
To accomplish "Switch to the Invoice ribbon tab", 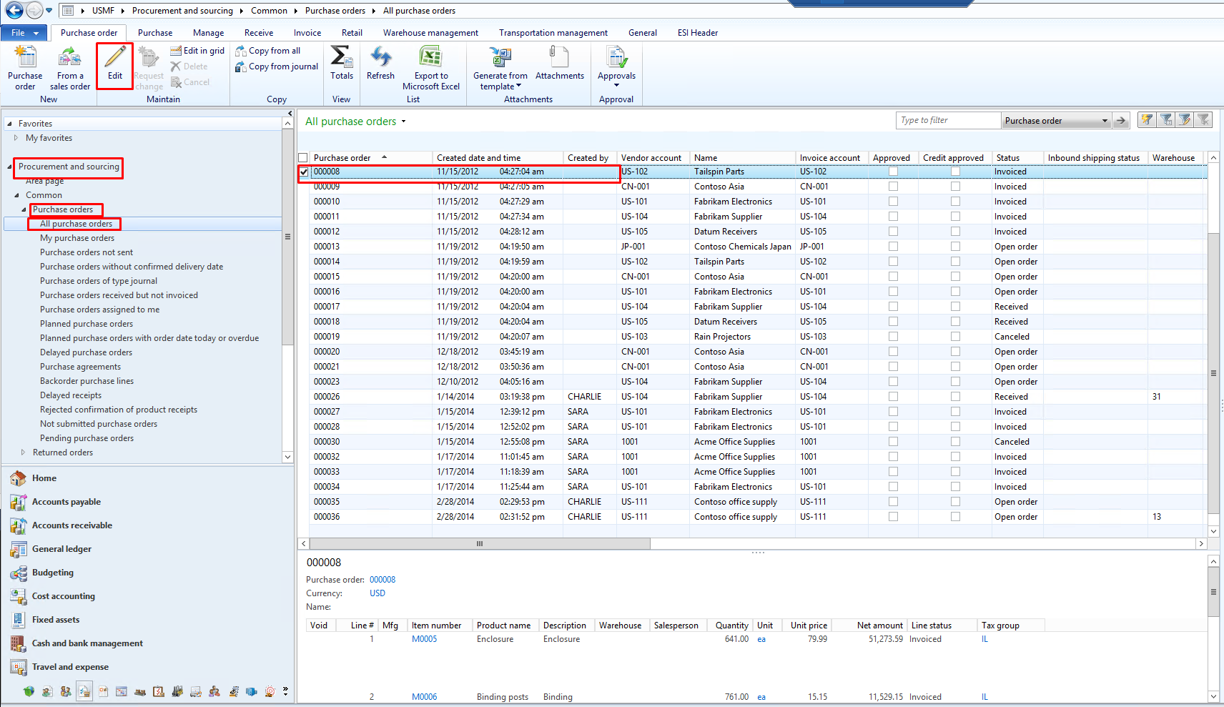I will pos(307,33).
